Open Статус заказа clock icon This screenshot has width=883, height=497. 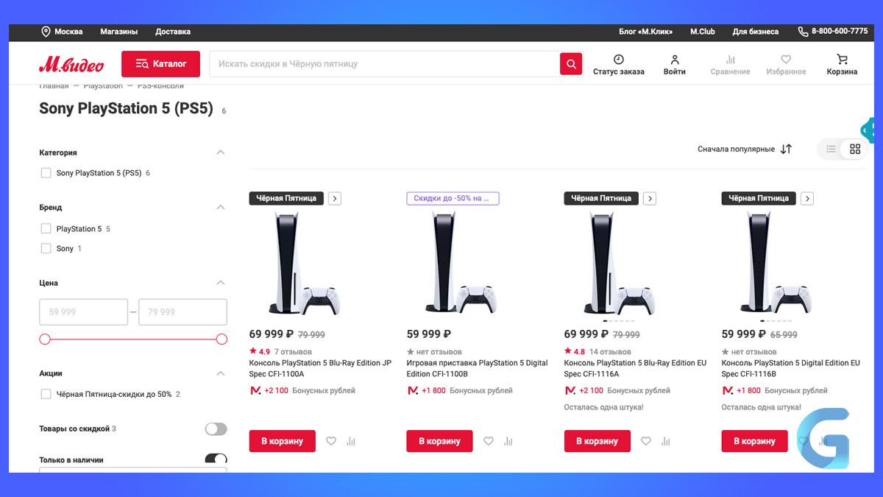tap(619, 60)
